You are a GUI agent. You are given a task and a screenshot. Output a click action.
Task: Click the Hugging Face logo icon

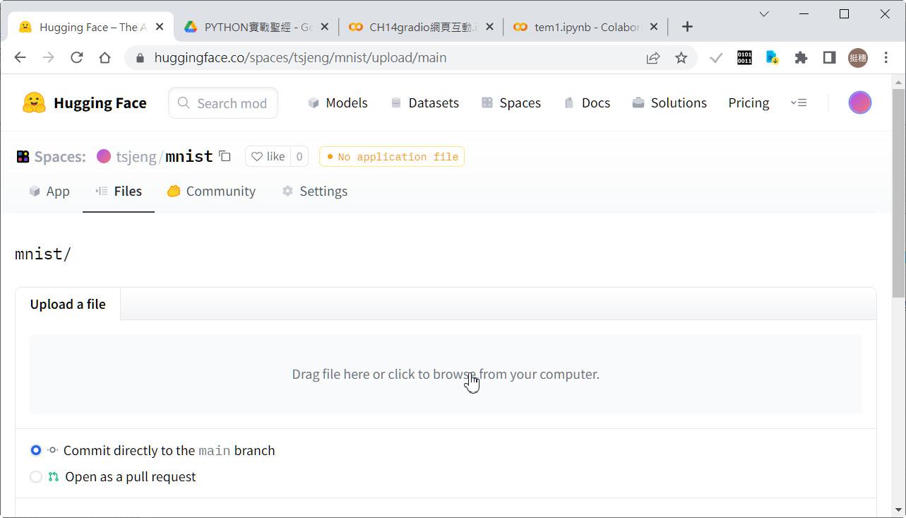(x=34, y=102)
